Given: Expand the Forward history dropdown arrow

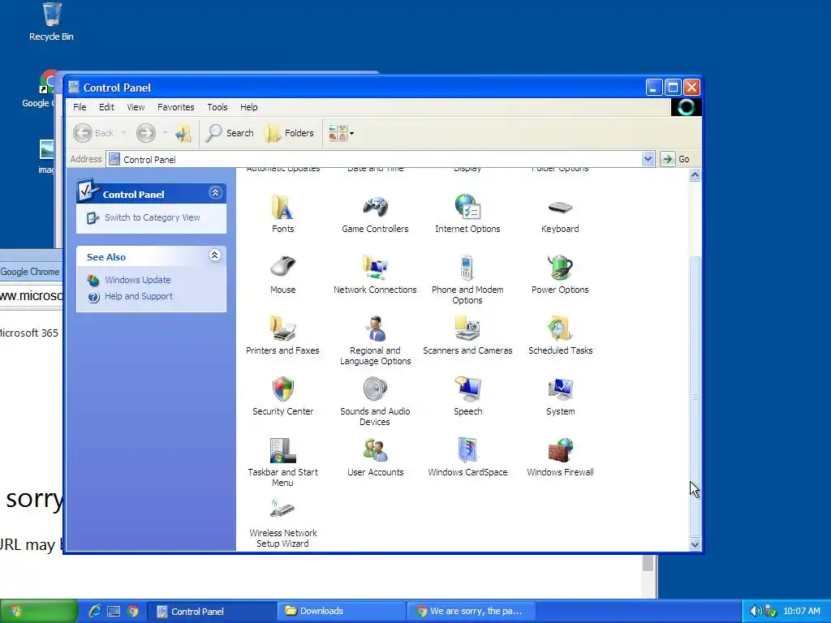Looking at the screenshot, I should pyautogui.click(x=165, y=133).
